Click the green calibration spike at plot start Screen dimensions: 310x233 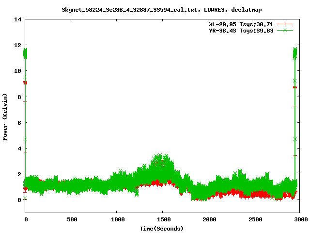pos(25,53)
